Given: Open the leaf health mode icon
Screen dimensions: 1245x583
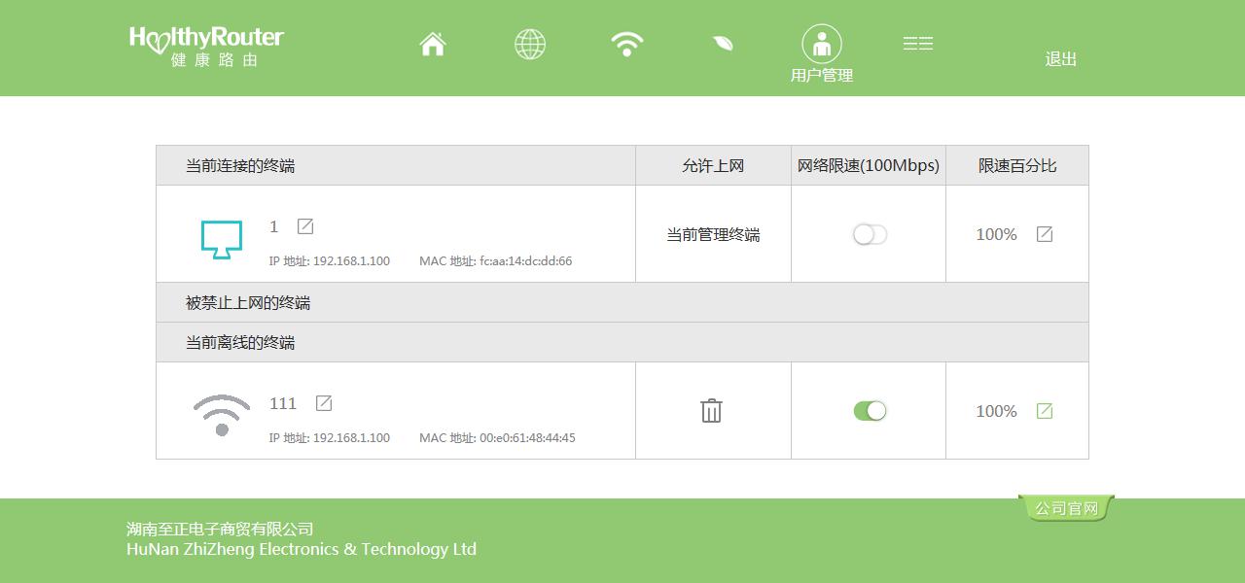Looking at the screenshot, I should (x=723, y=44).
